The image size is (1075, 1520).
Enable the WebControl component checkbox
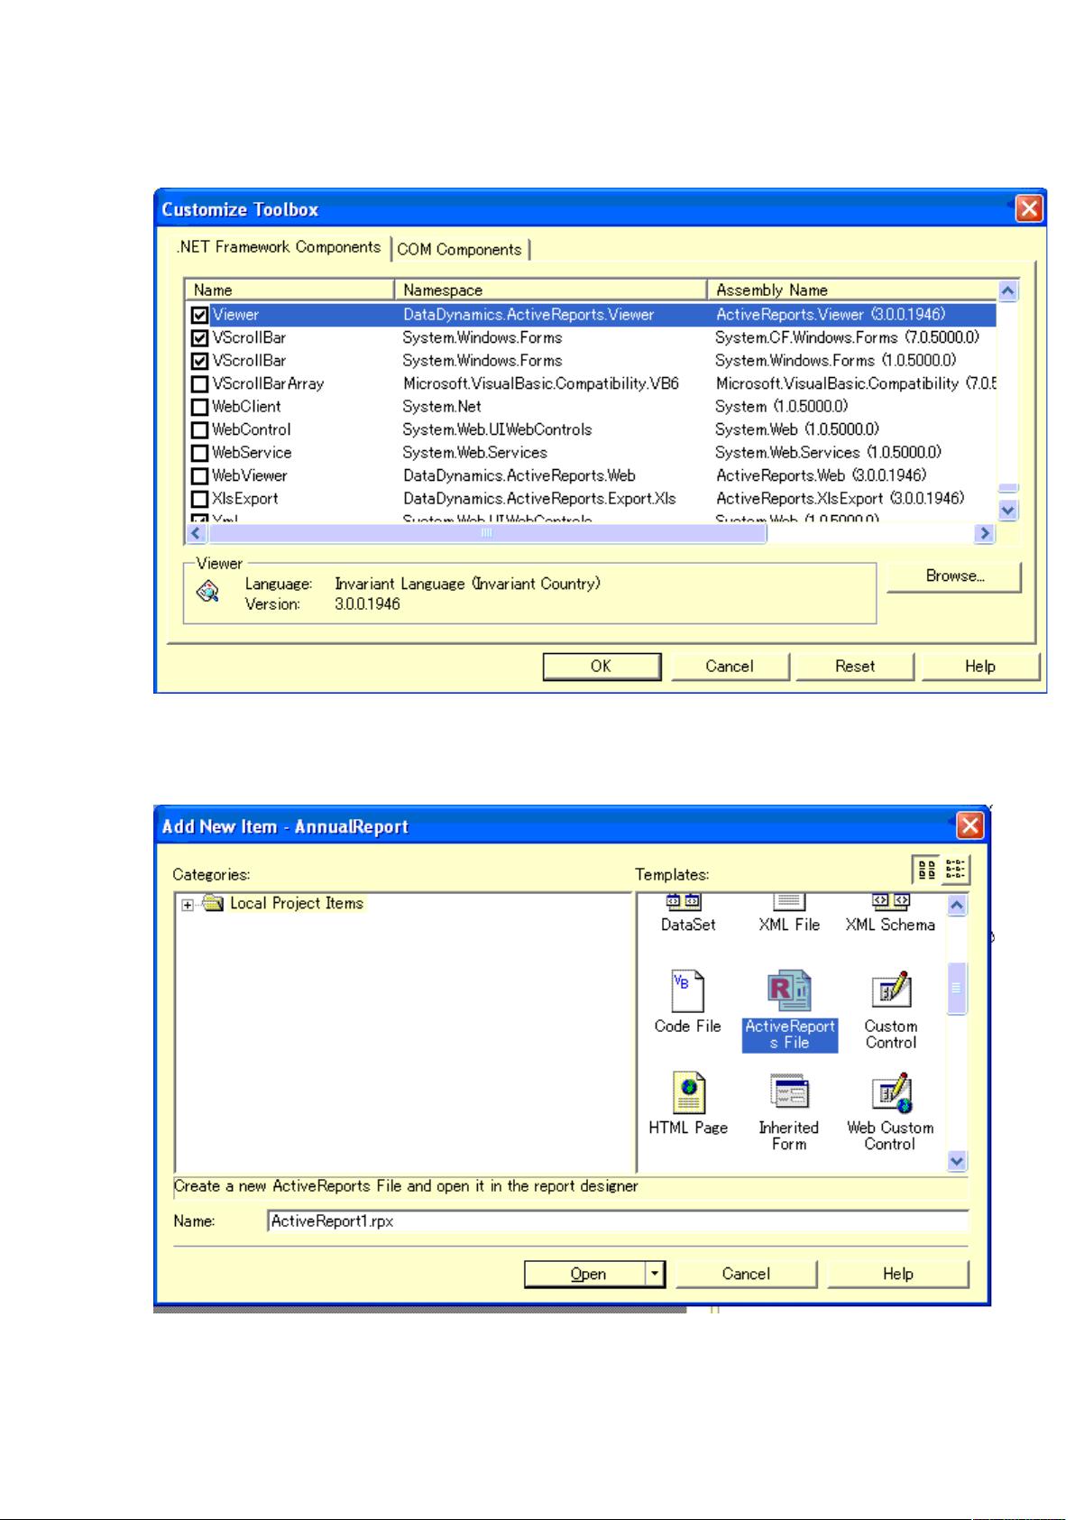click(x=200, y=430)
